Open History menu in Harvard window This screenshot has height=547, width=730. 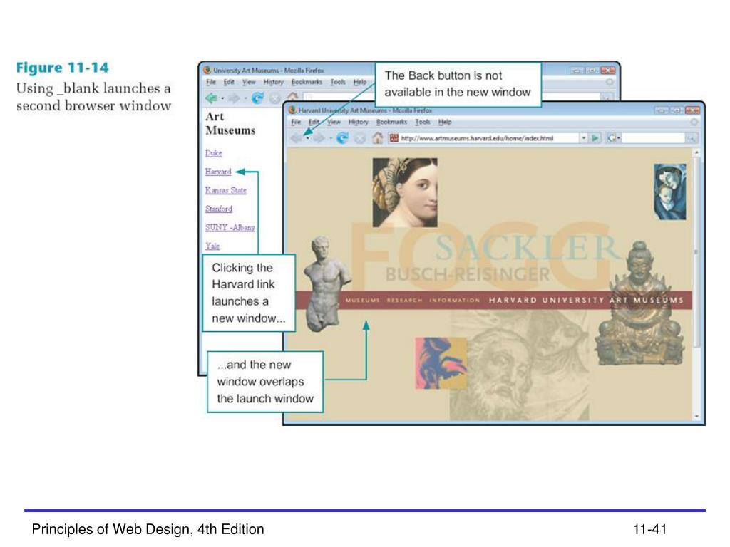358,122
